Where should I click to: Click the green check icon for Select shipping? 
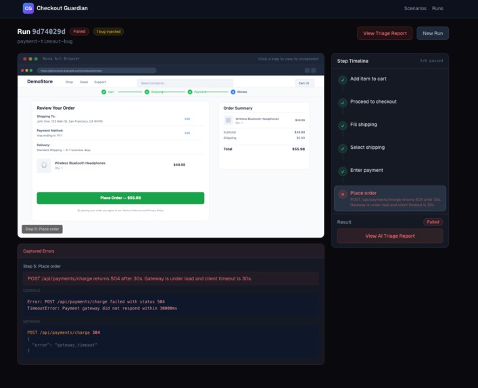coord(343,148)
